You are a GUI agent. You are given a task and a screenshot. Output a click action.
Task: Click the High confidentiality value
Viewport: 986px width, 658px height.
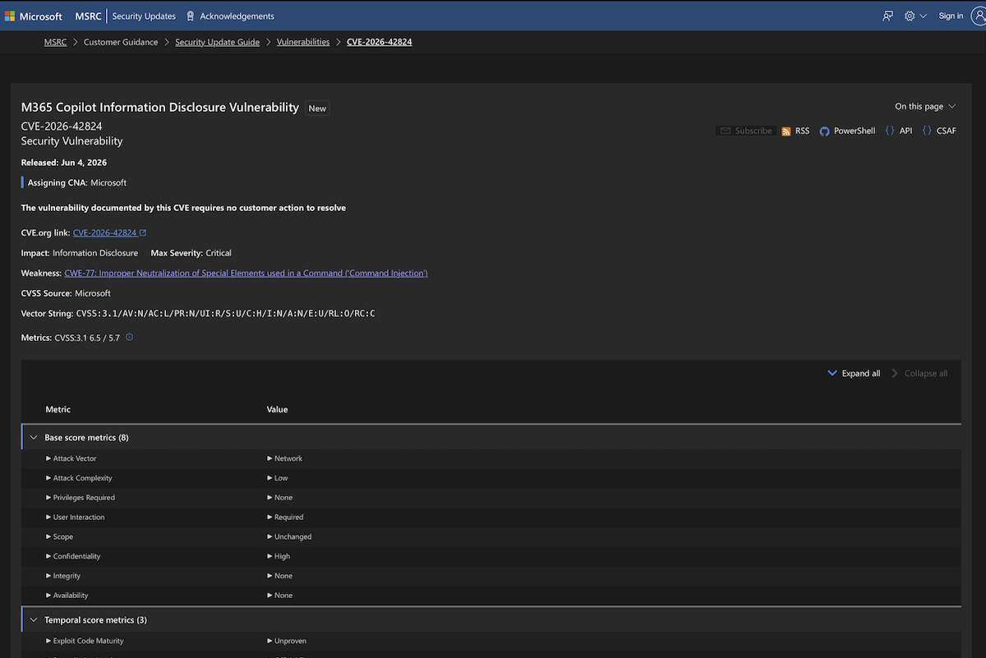[x=282, y=556]
